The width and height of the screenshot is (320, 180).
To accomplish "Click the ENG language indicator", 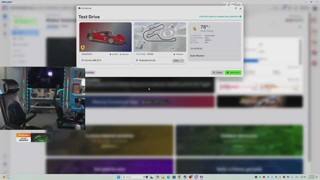I will click(297, 177).
